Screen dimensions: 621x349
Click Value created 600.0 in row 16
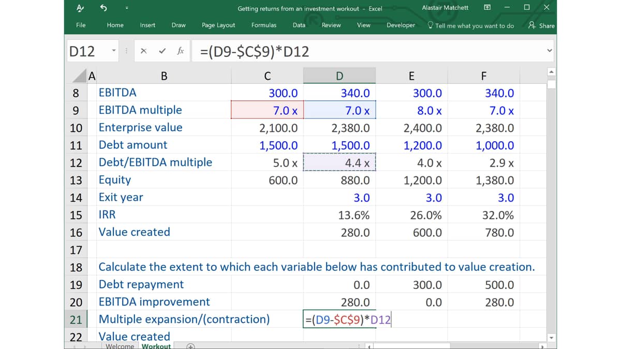pyautogui.click(x=411, y=232)
